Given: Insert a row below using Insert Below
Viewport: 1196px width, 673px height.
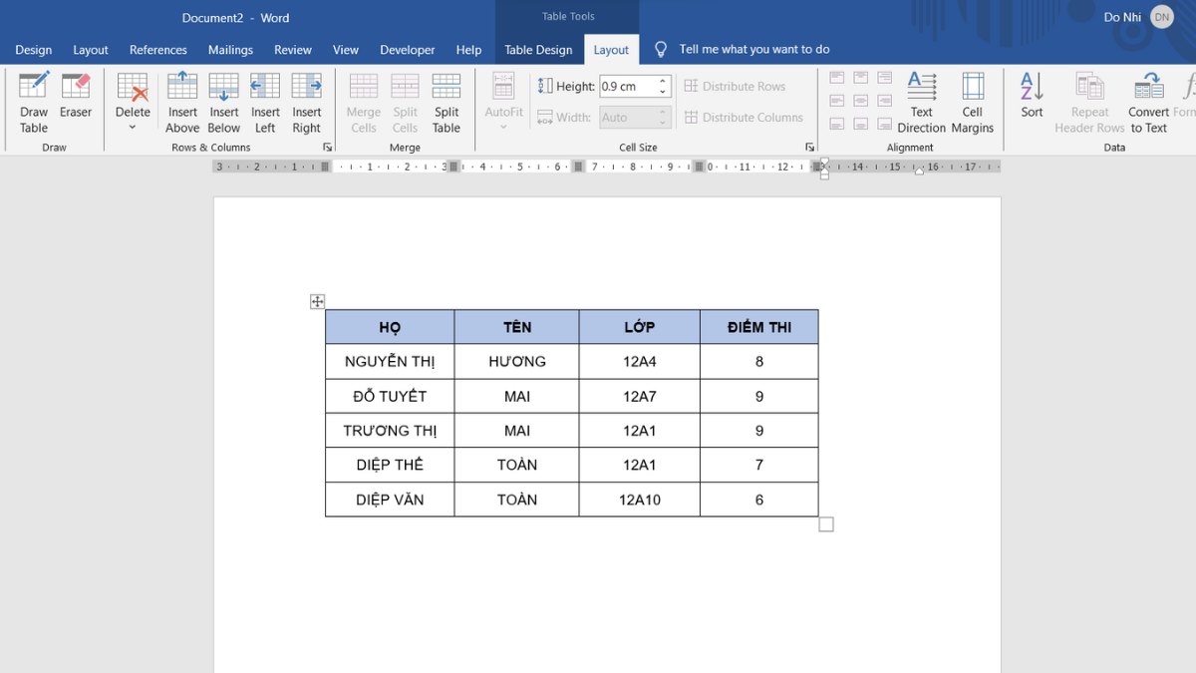Looking at the screenshot, I should coord(224,103).
